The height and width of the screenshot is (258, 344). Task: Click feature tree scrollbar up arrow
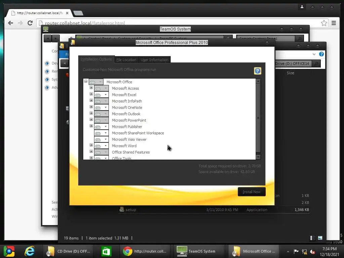click(258, 81)
